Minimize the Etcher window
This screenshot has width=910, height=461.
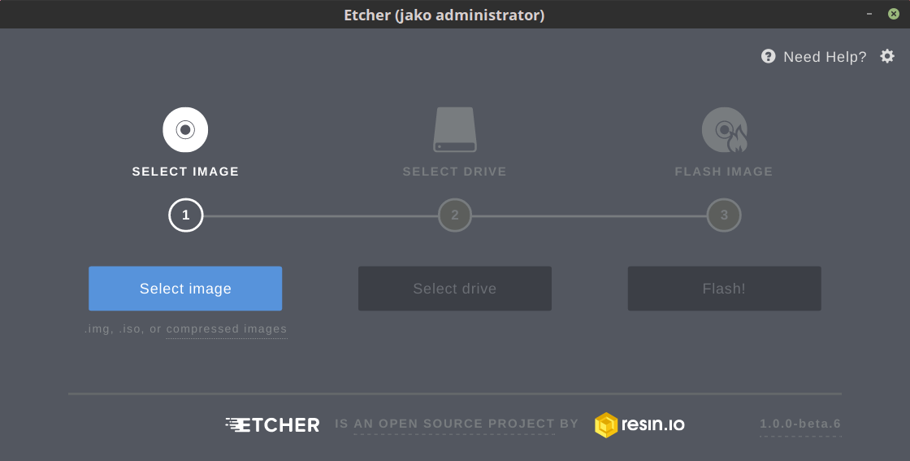(869, 14)
